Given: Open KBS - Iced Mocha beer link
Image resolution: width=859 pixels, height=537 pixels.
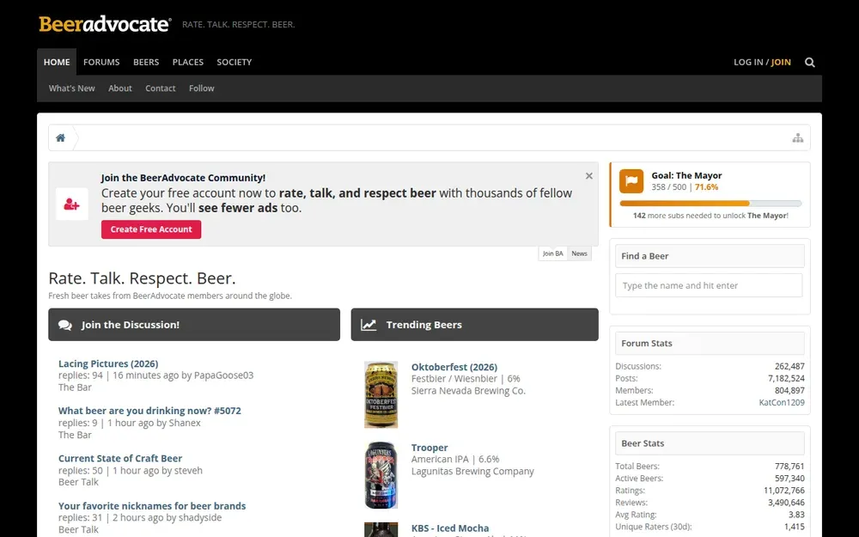Looking at the screenshot, I should coord(450,528).
